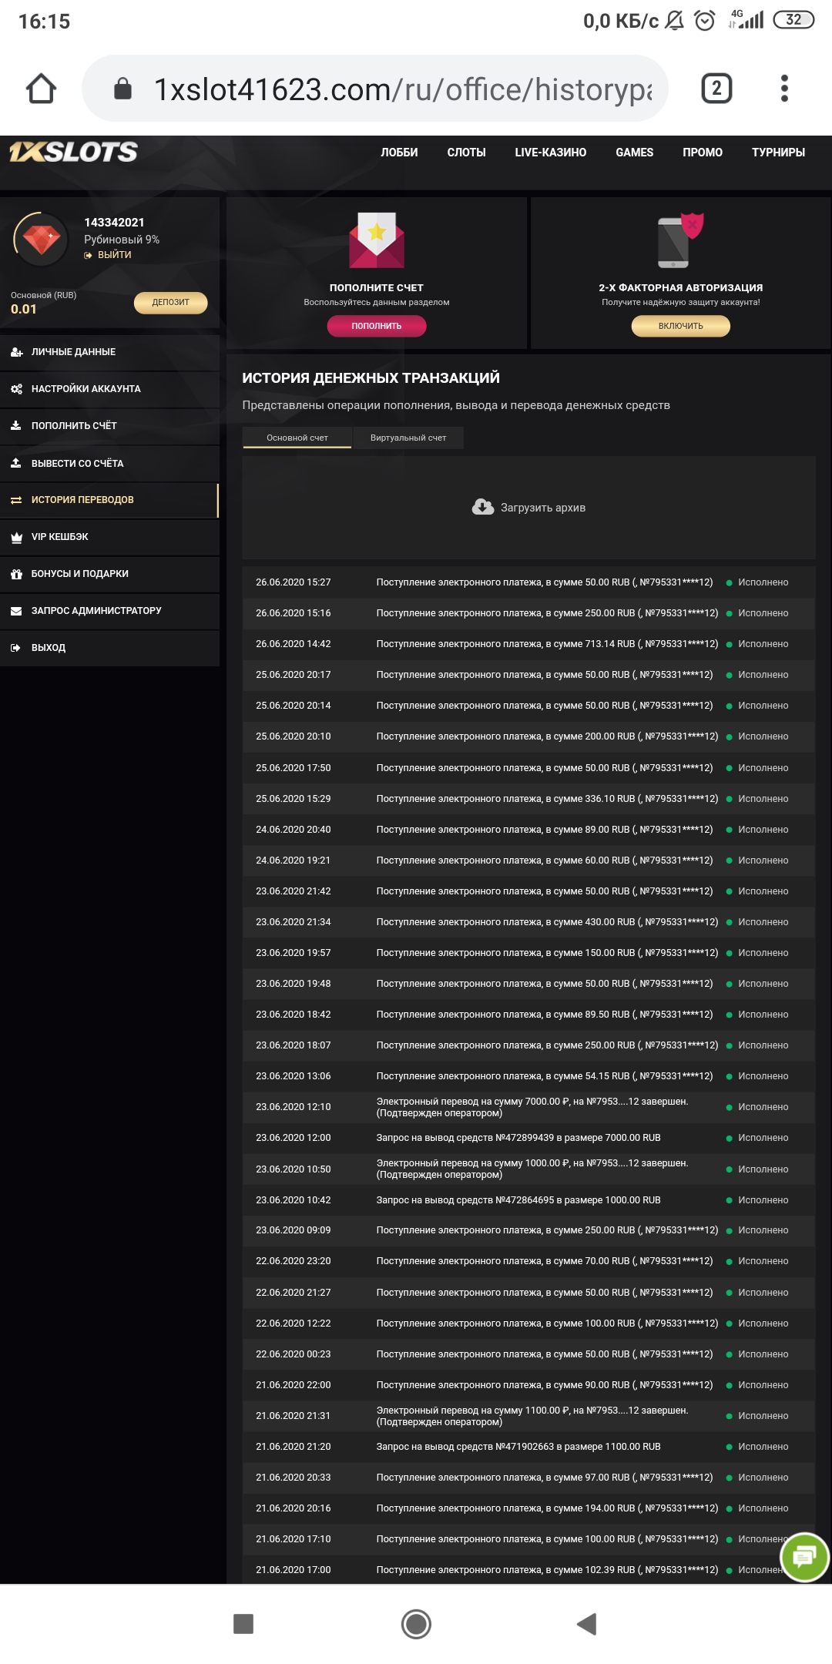Open VIP КЕШБЭК sidebar item
Viewport: 832px width, 1664px height.
point(59,537)
